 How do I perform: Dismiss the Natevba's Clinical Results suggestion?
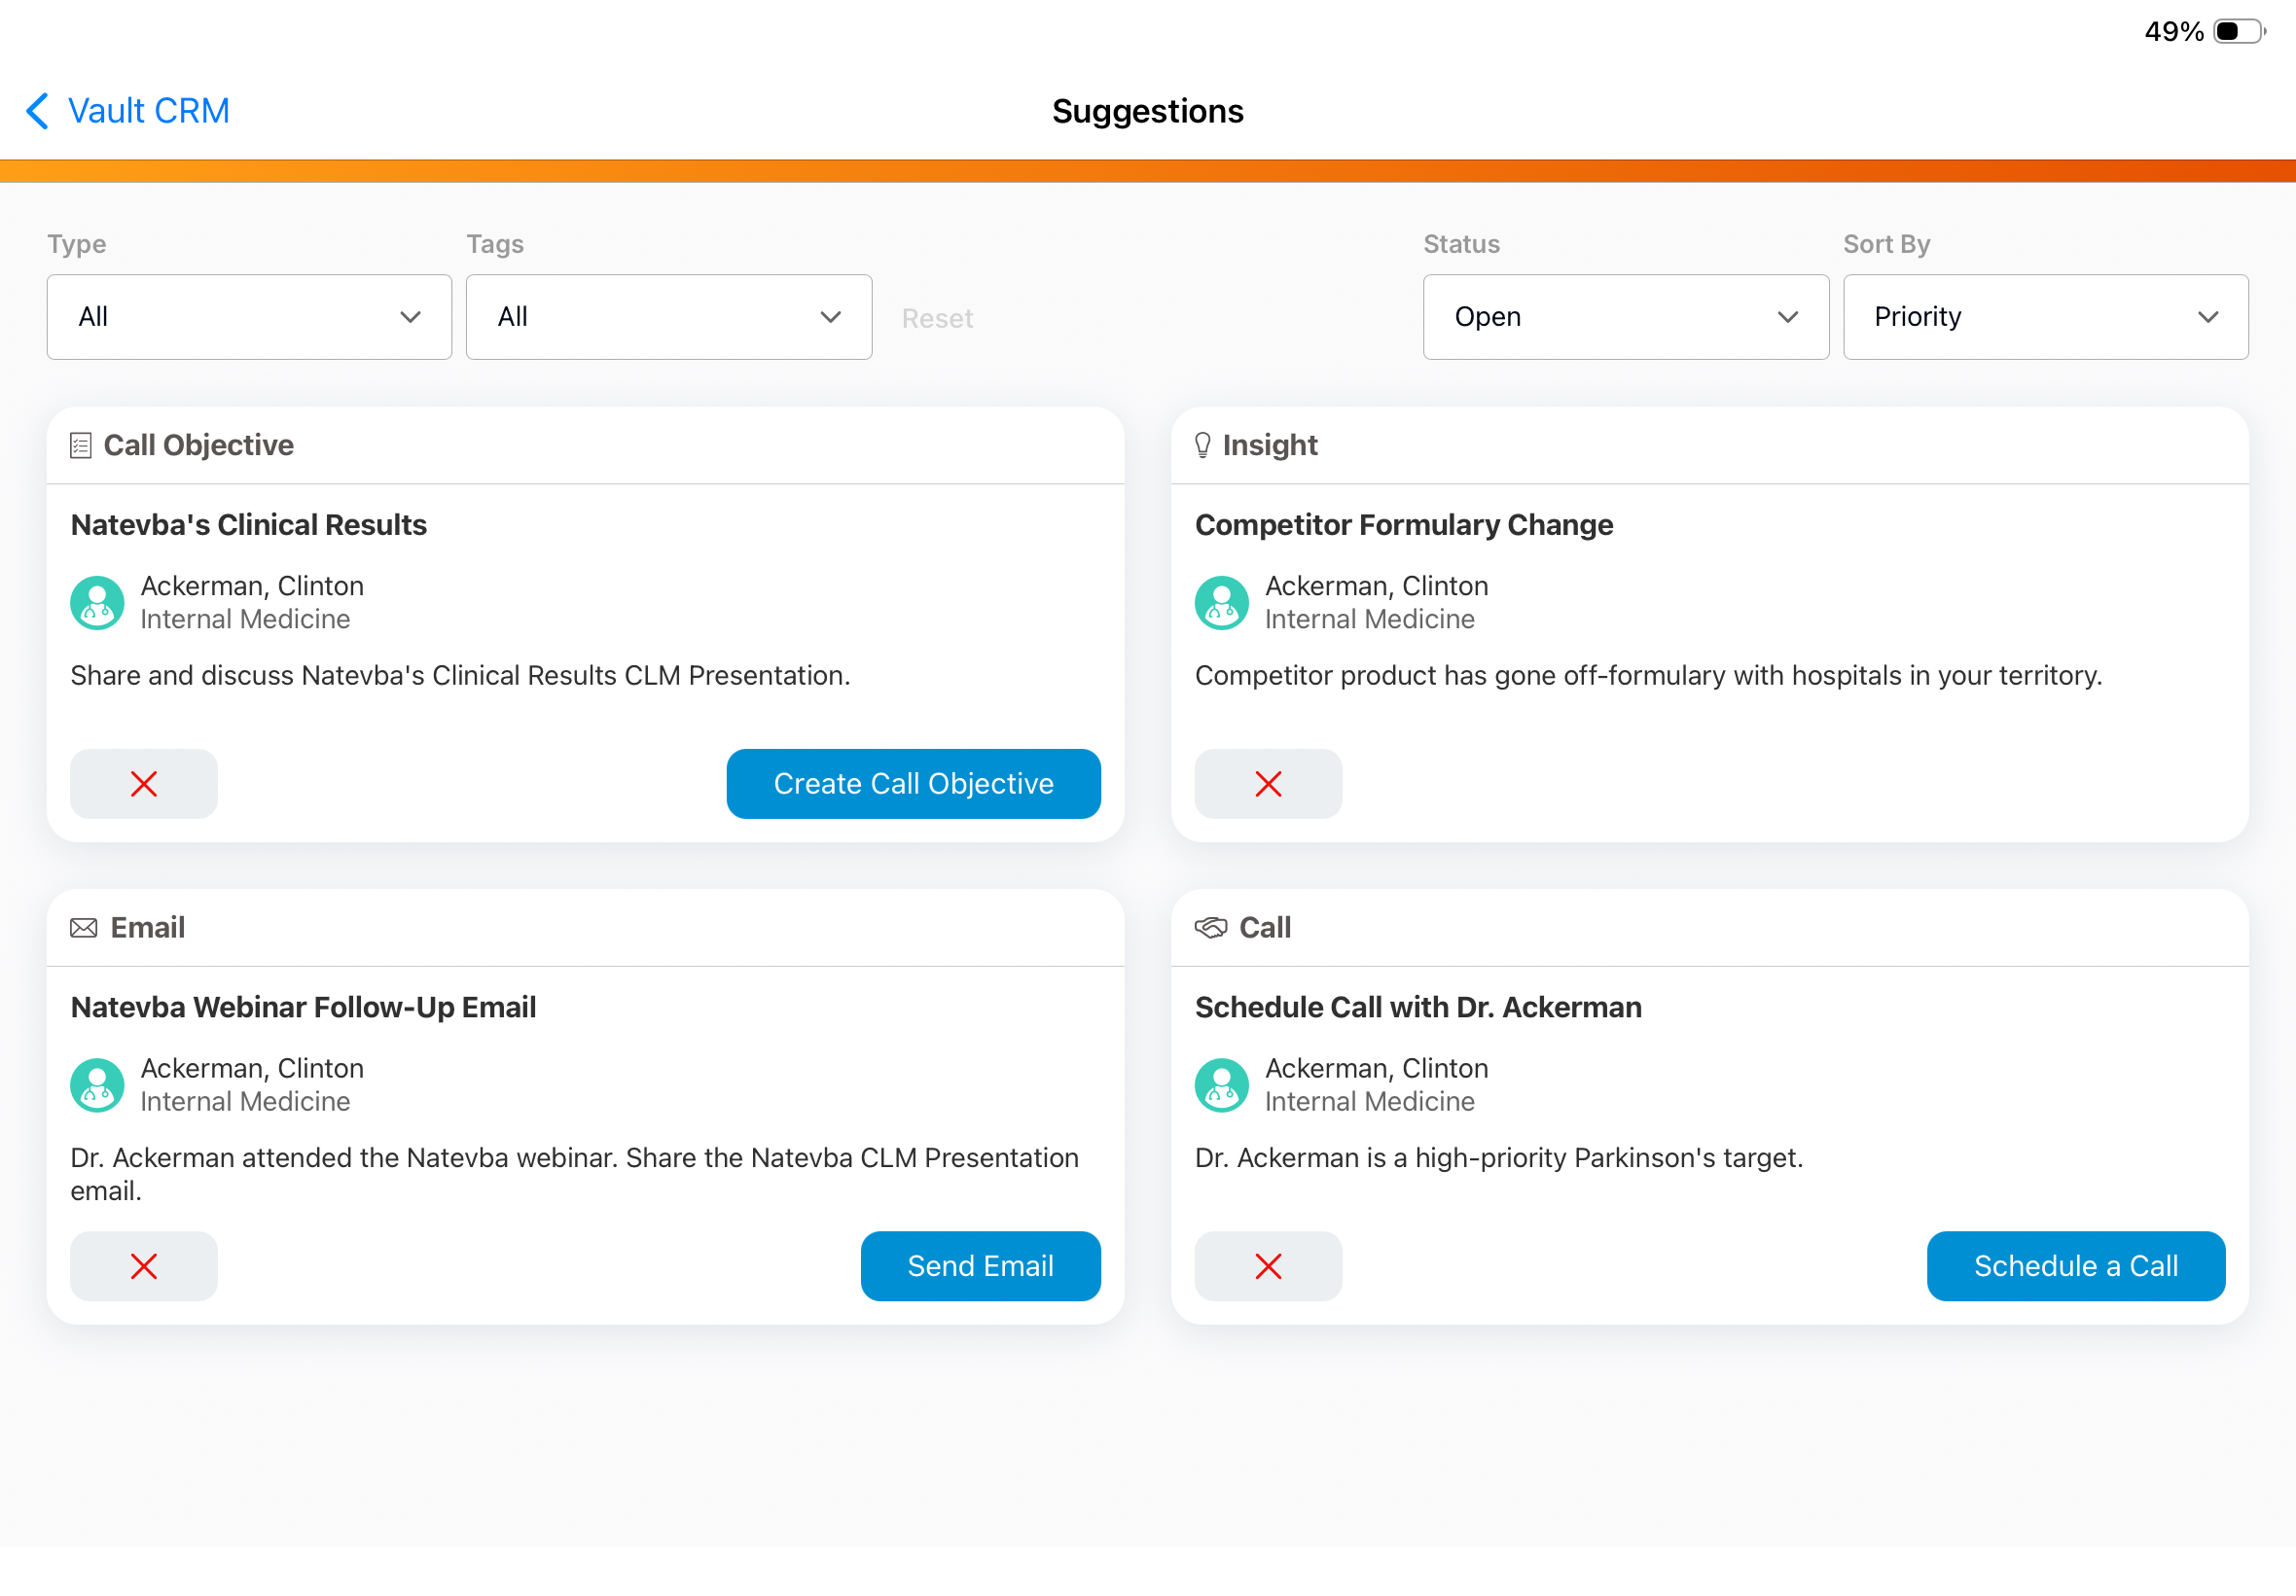pos(143,784)
